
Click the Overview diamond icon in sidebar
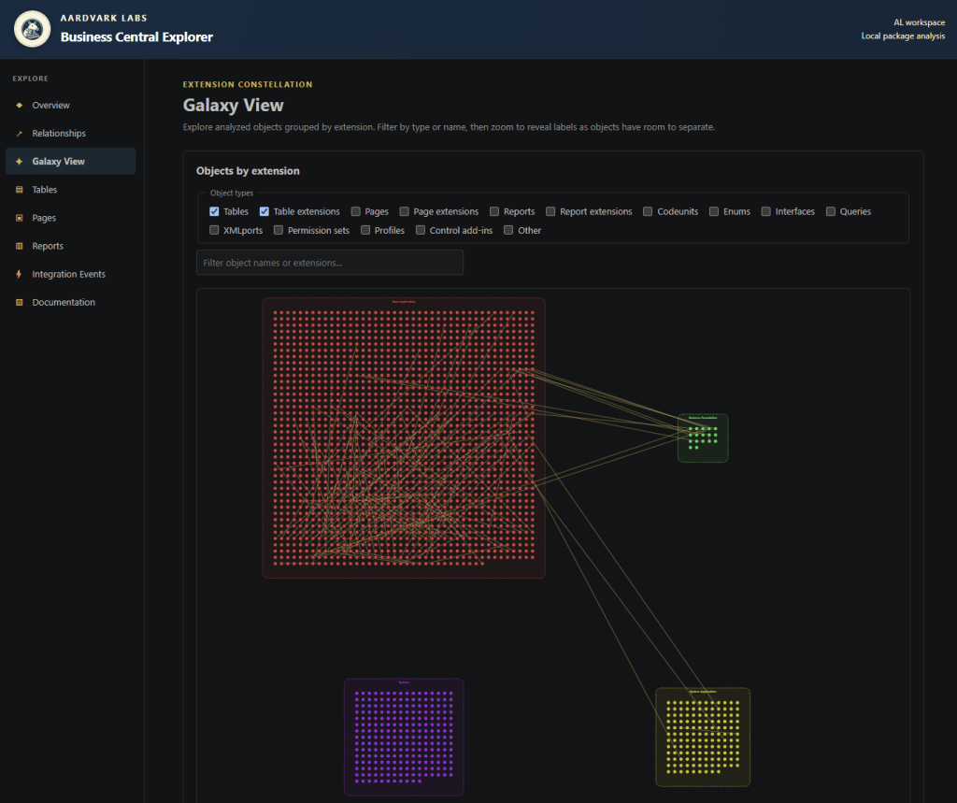(20, 105)
